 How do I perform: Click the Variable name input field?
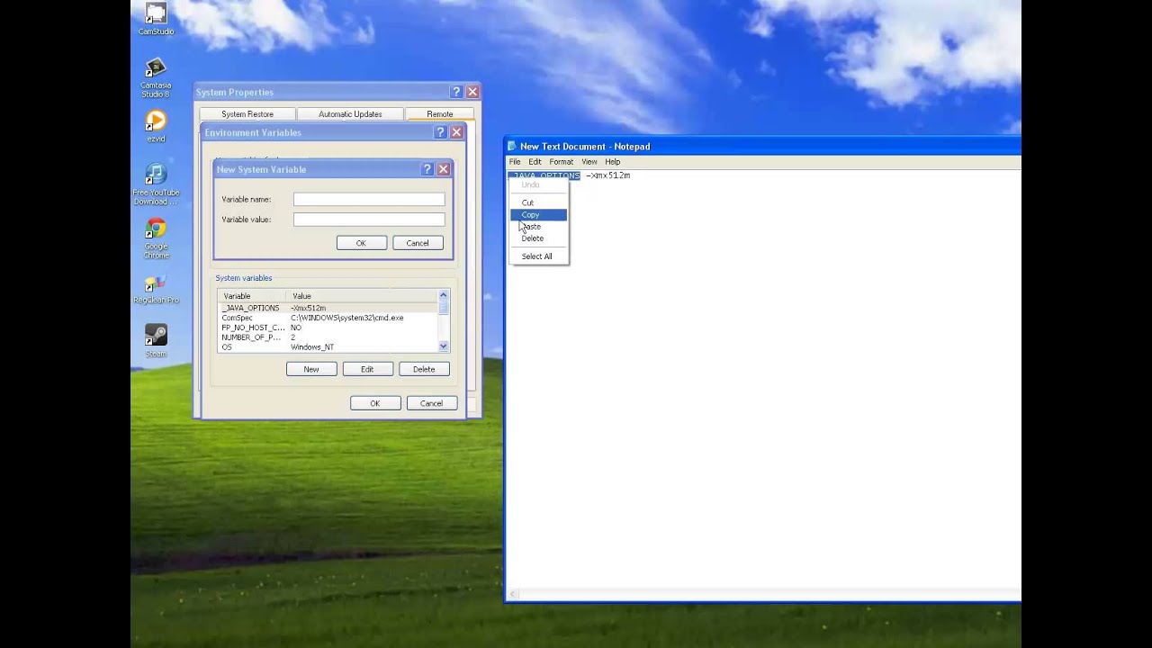tap(369, 199)
